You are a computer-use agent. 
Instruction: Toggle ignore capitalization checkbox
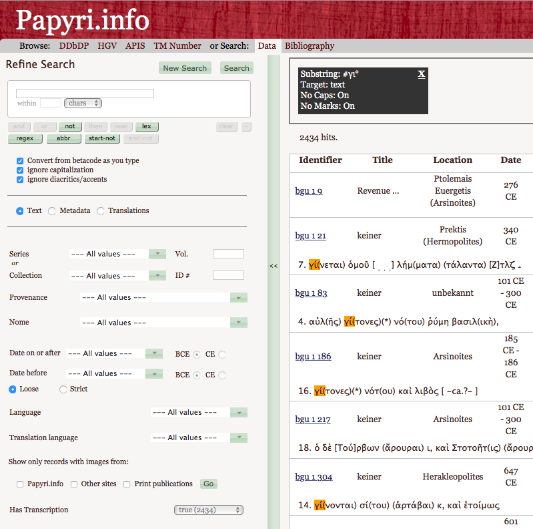pos(20,170)
